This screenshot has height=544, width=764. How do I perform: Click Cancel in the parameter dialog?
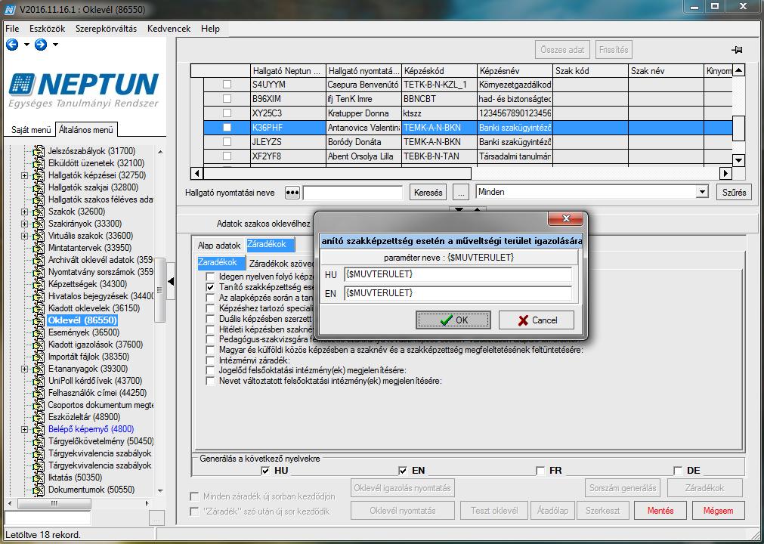537,320
